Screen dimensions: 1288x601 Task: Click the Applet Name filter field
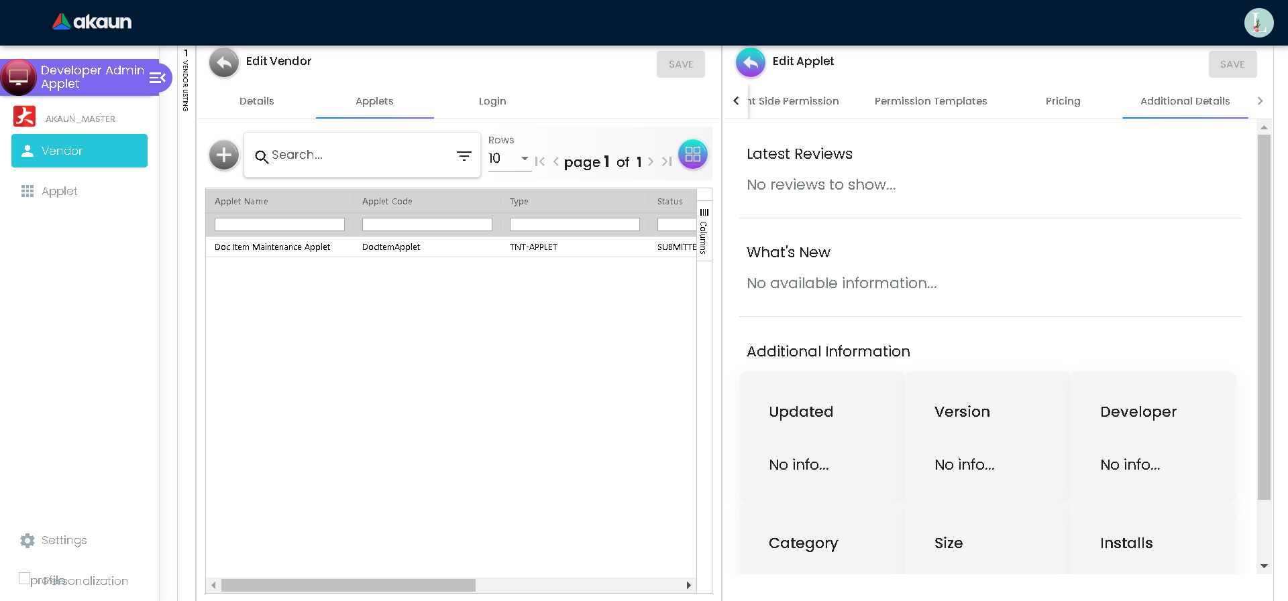279,224
